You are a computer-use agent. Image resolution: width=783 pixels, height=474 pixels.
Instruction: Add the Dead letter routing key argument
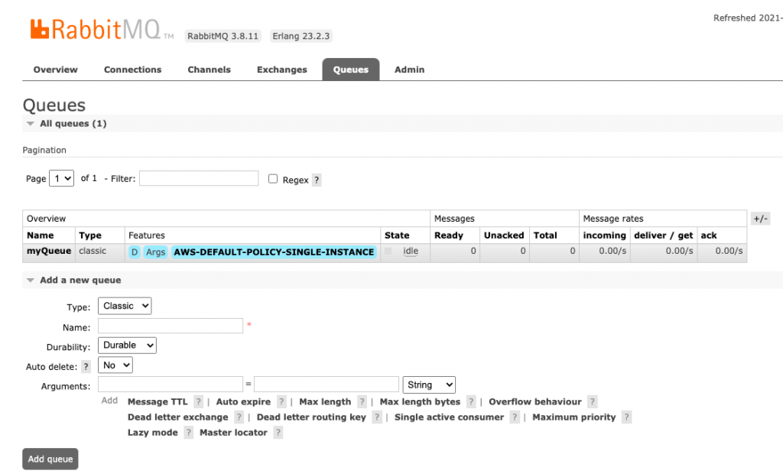[x=312, y=417]
